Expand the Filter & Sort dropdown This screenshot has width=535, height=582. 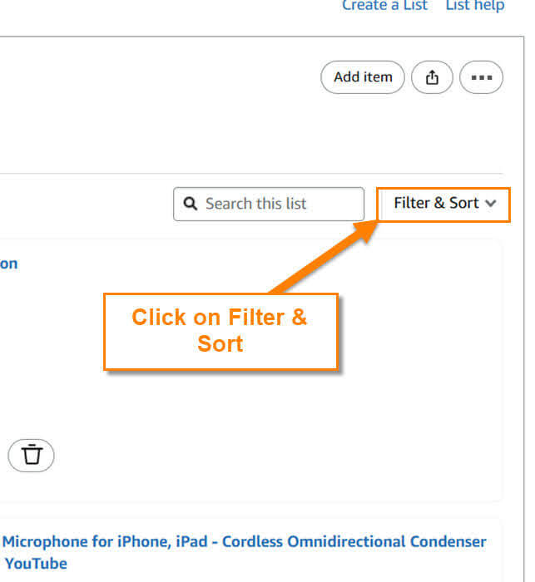coord(443,205)
